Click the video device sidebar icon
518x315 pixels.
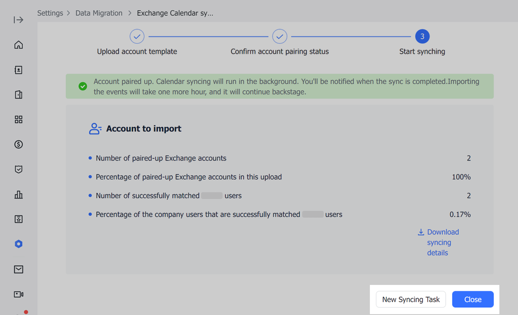[x=19, y=294]
